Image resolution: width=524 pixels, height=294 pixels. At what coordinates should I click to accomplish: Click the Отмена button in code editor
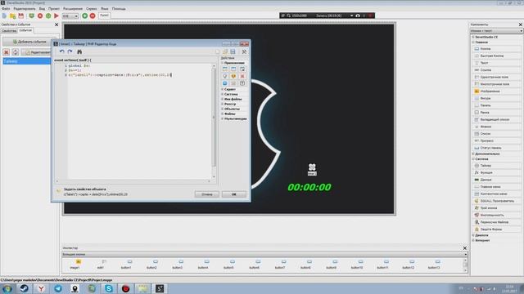click(x=207, y=194)
